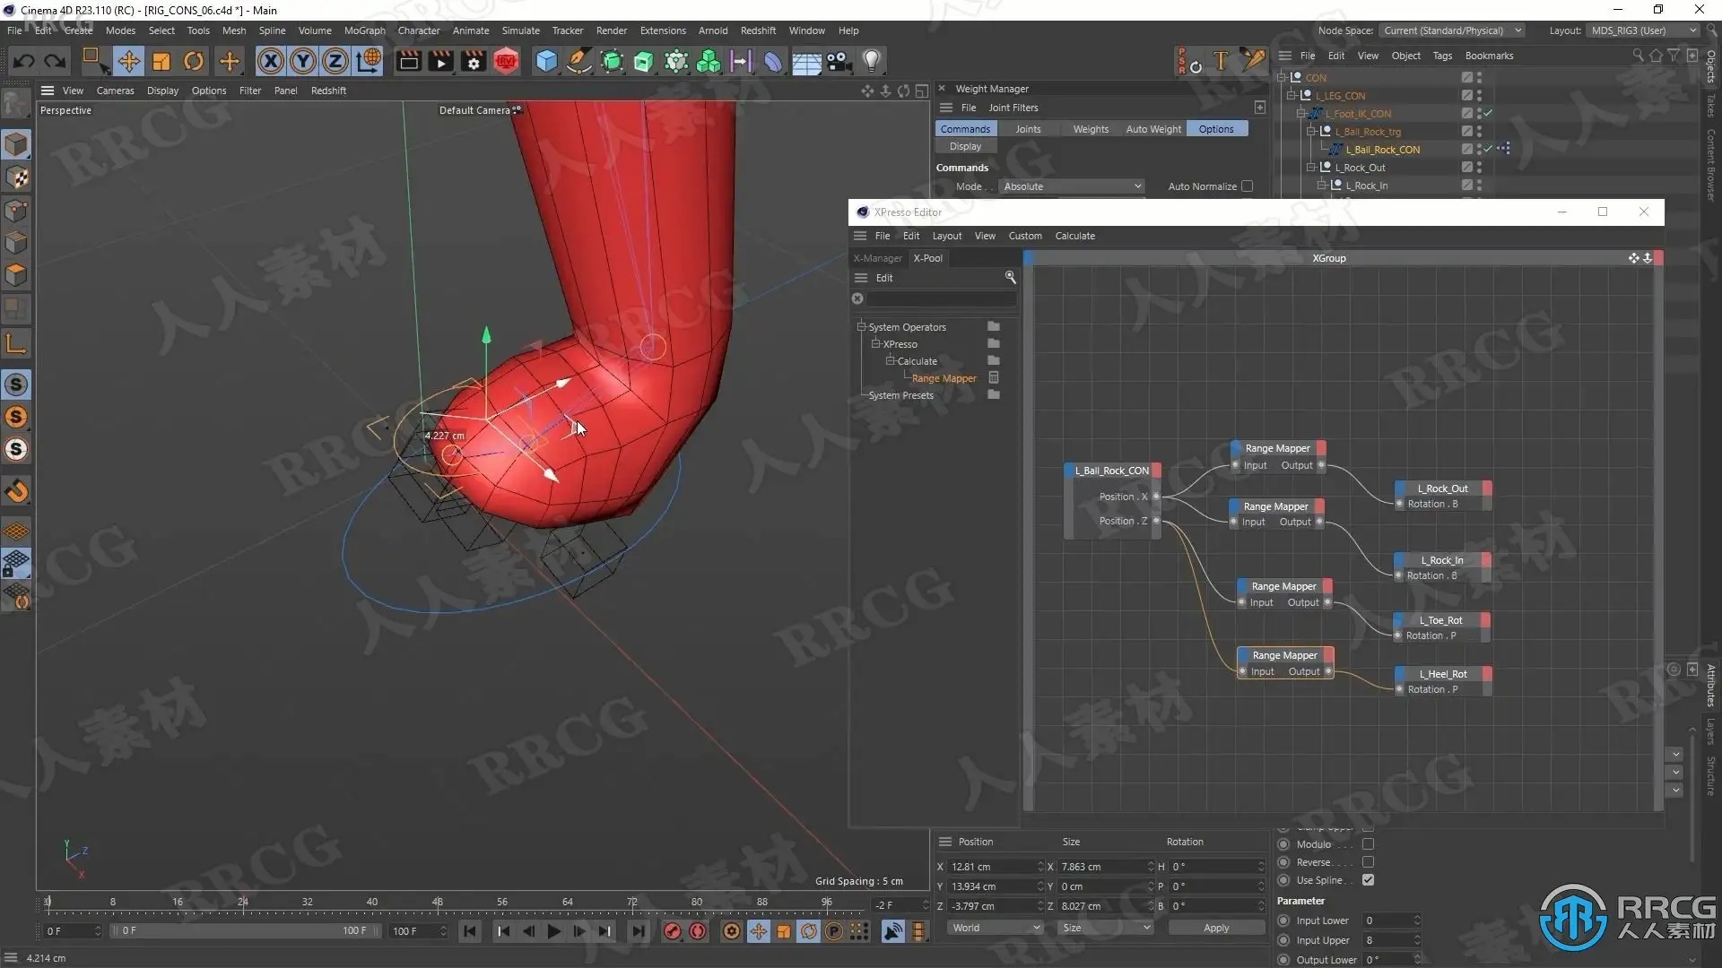1722x968 pixels.
Task: Select the Rotate tool icon
Action: [193, 61]
